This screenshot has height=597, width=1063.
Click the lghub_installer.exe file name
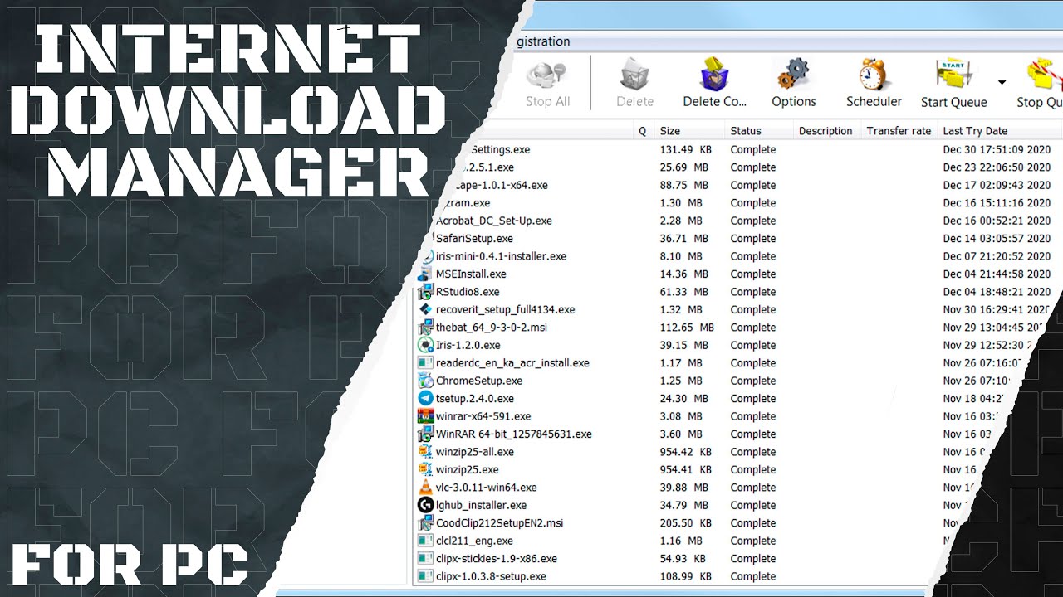[x=482, y=505]
